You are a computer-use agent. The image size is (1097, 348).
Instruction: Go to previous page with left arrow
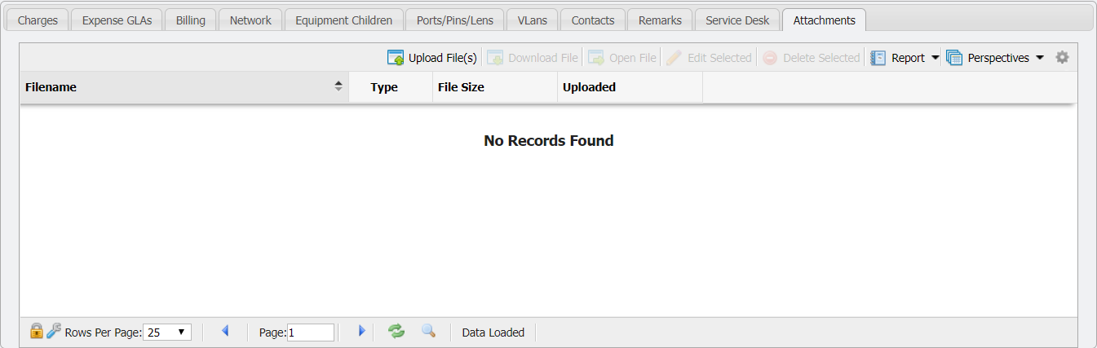tap(225, 331)
